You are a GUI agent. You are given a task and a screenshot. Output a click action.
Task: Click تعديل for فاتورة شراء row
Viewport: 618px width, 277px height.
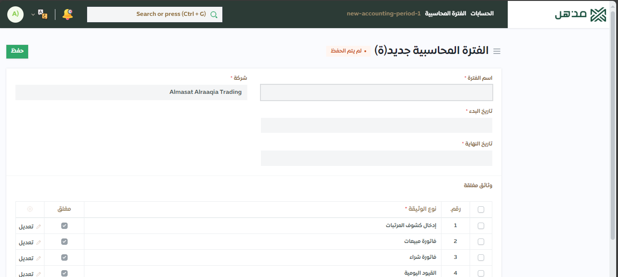point(26,258)
